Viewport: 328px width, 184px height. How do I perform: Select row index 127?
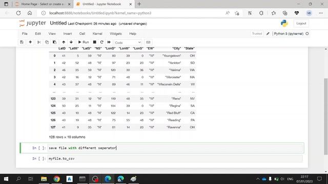pos(53,127)
